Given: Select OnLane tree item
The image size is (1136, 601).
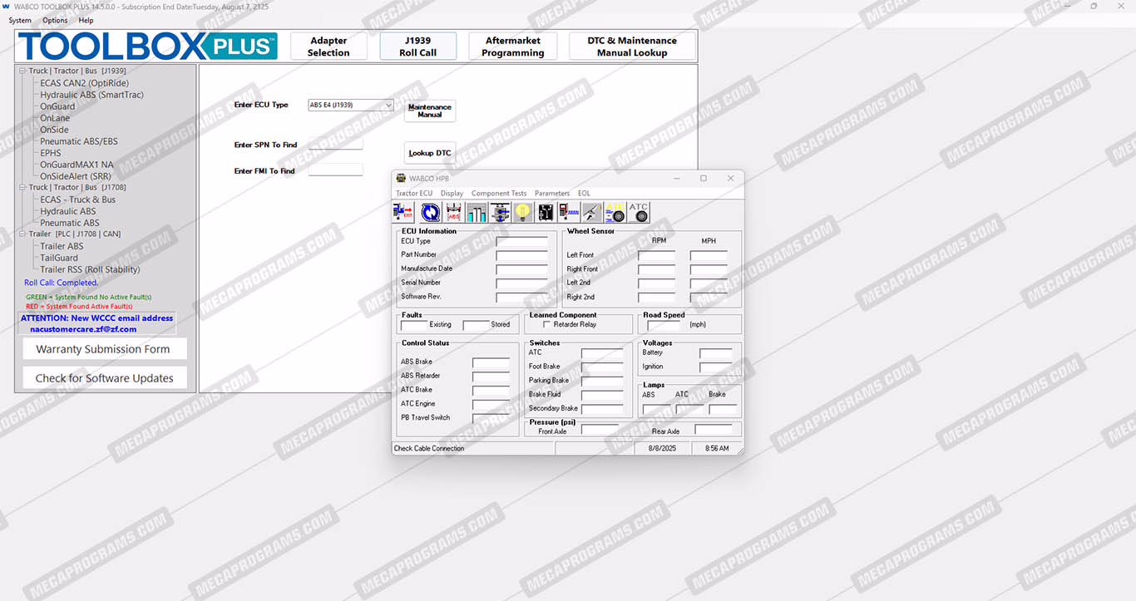Looking at the screenshot, I should [x=55, y=118].
